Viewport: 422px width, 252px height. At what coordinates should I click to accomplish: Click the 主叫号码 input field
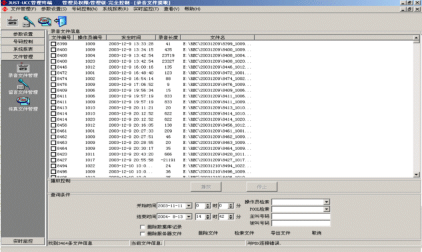[x=301, y=216]
